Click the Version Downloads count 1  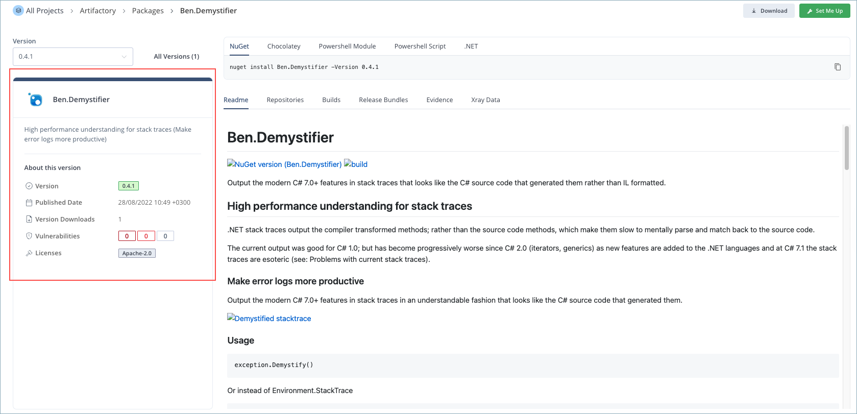click(x=120, y=220)
